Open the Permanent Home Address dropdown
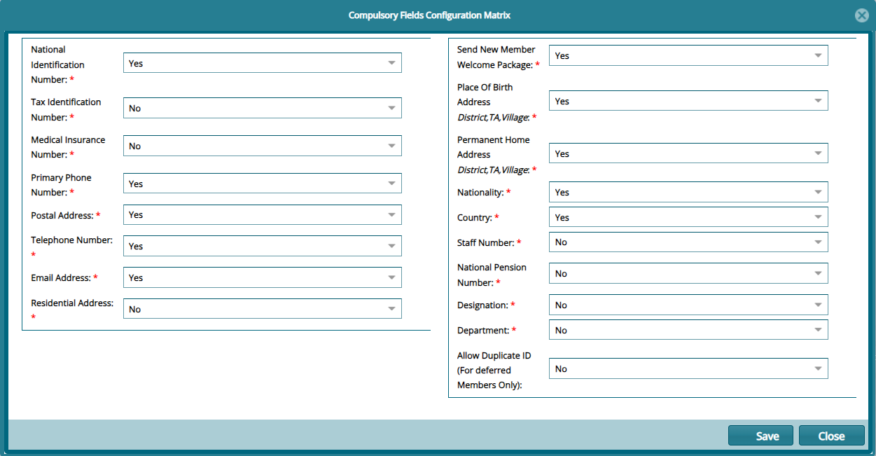The width and height of the screenshot is (876, 456). 816,153
